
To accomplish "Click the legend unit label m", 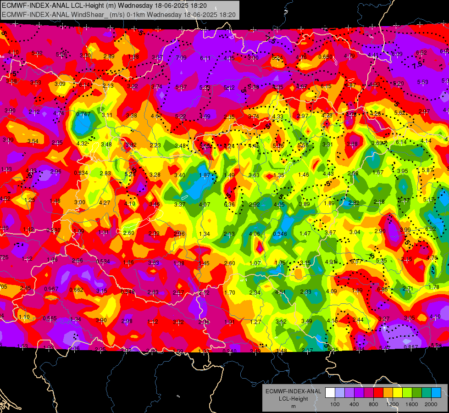I will (293, 406).
